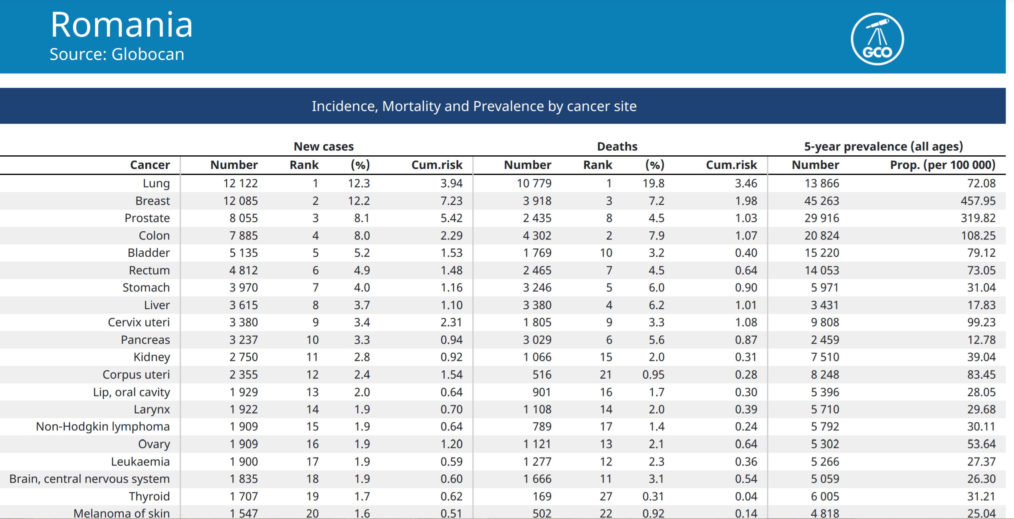This screenshot has width=1014, height=519.
Task: Click Lung deaths number 10 779
Action: tap(534, 183)
